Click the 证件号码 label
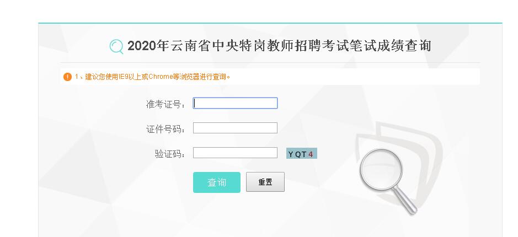Viewport: 518px width, 237px height. [x=165, y=129]
